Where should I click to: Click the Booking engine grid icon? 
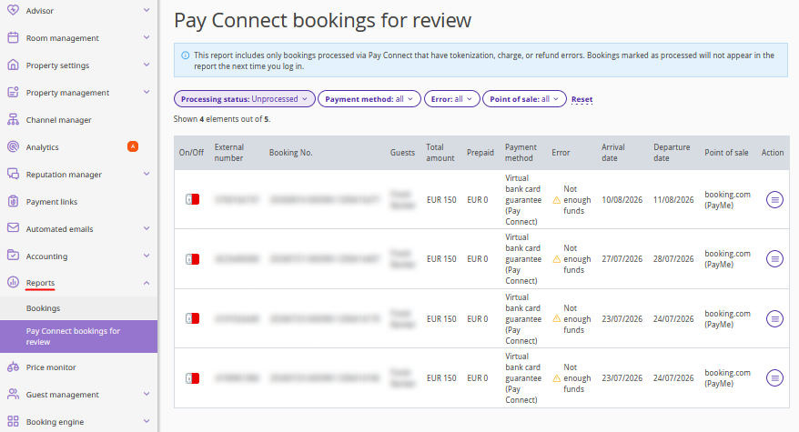[x=14, y=421]
